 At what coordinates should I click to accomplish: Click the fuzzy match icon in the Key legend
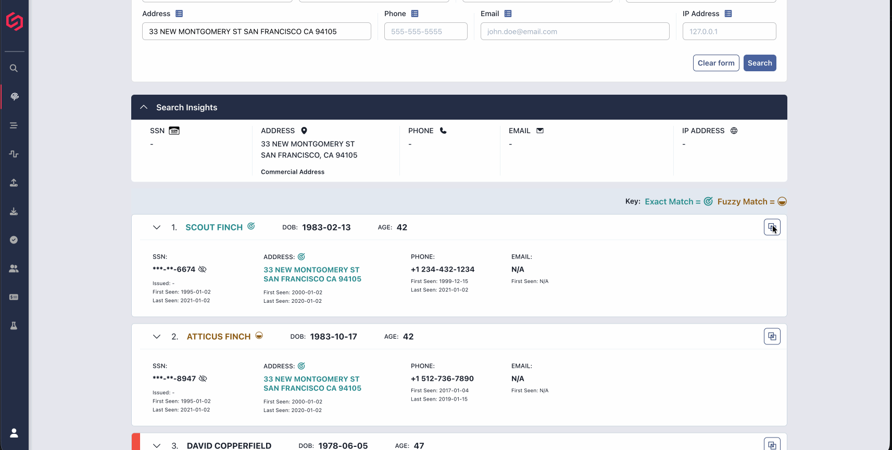point(782,202)
